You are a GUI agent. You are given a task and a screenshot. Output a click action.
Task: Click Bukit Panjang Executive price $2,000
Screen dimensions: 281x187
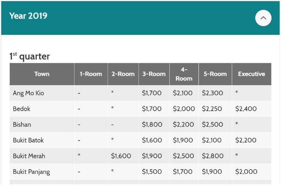tap(246, 172)
